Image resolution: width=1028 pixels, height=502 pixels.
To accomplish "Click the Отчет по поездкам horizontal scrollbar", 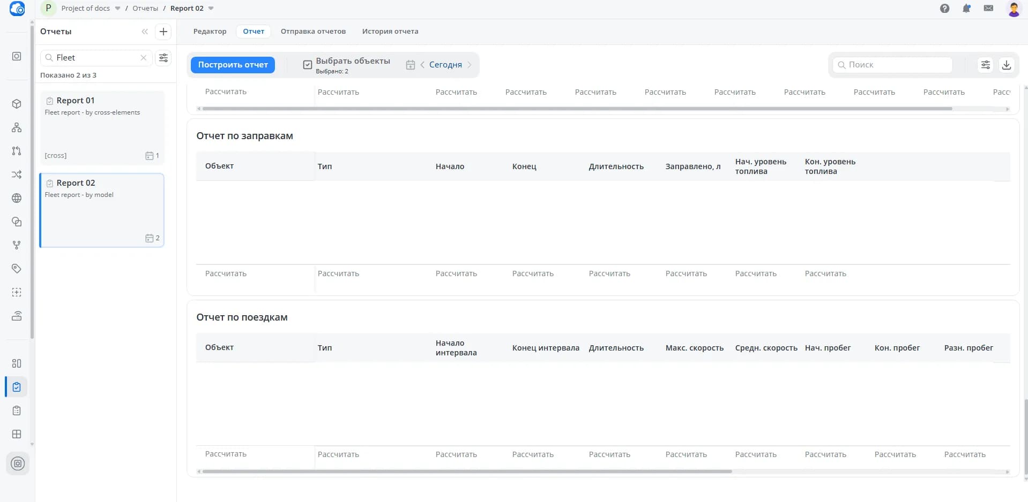I will tap(467, 471).
